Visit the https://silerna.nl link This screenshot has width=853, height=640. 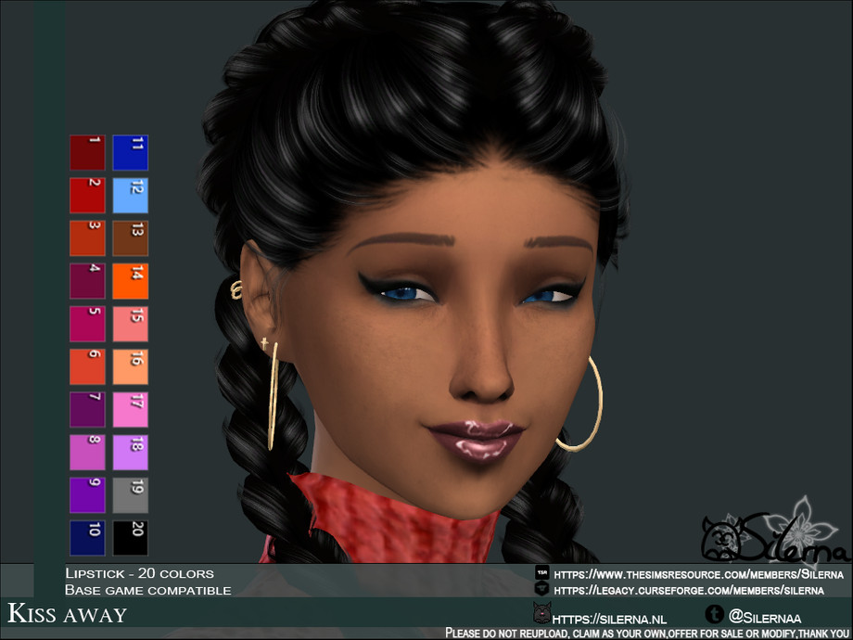coord(608,618)
